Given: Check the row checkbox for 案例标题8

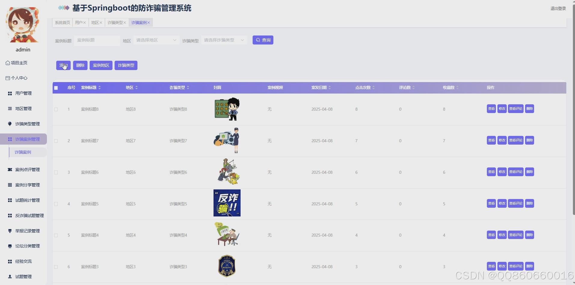Looking at the screenshot, I should pyautogui.click(x=56, y=109).
